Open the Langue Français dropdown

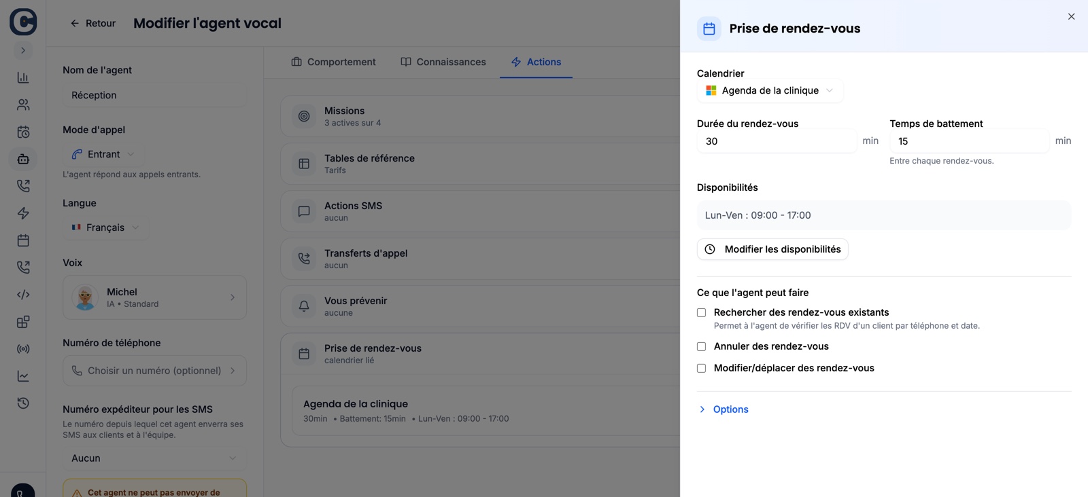105,227
